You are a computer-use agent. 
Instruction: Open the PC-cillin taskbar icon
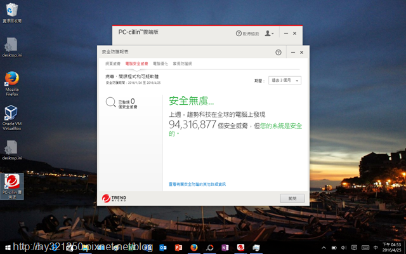tap(240, 248)
